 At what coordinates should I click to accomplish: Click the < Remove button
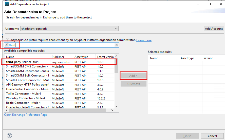point(134,84)
